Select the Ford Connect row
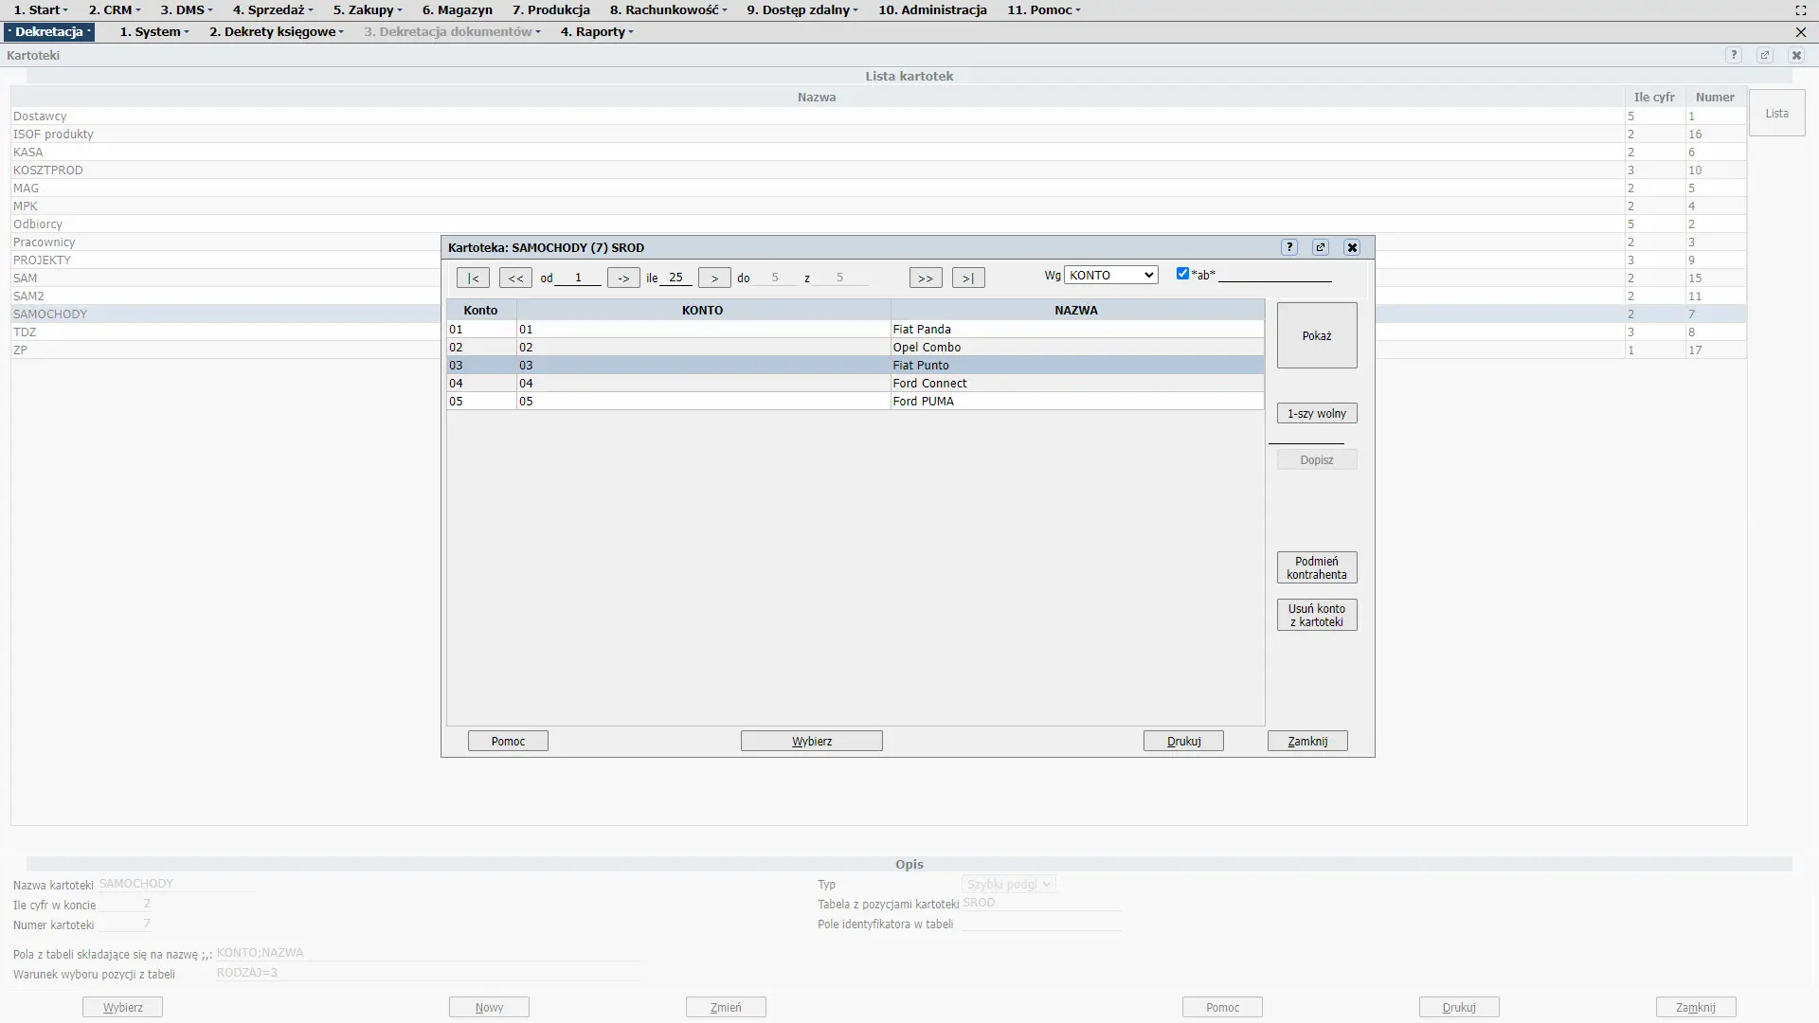This screenshot has width=1819, height=1023. [928, 383]
